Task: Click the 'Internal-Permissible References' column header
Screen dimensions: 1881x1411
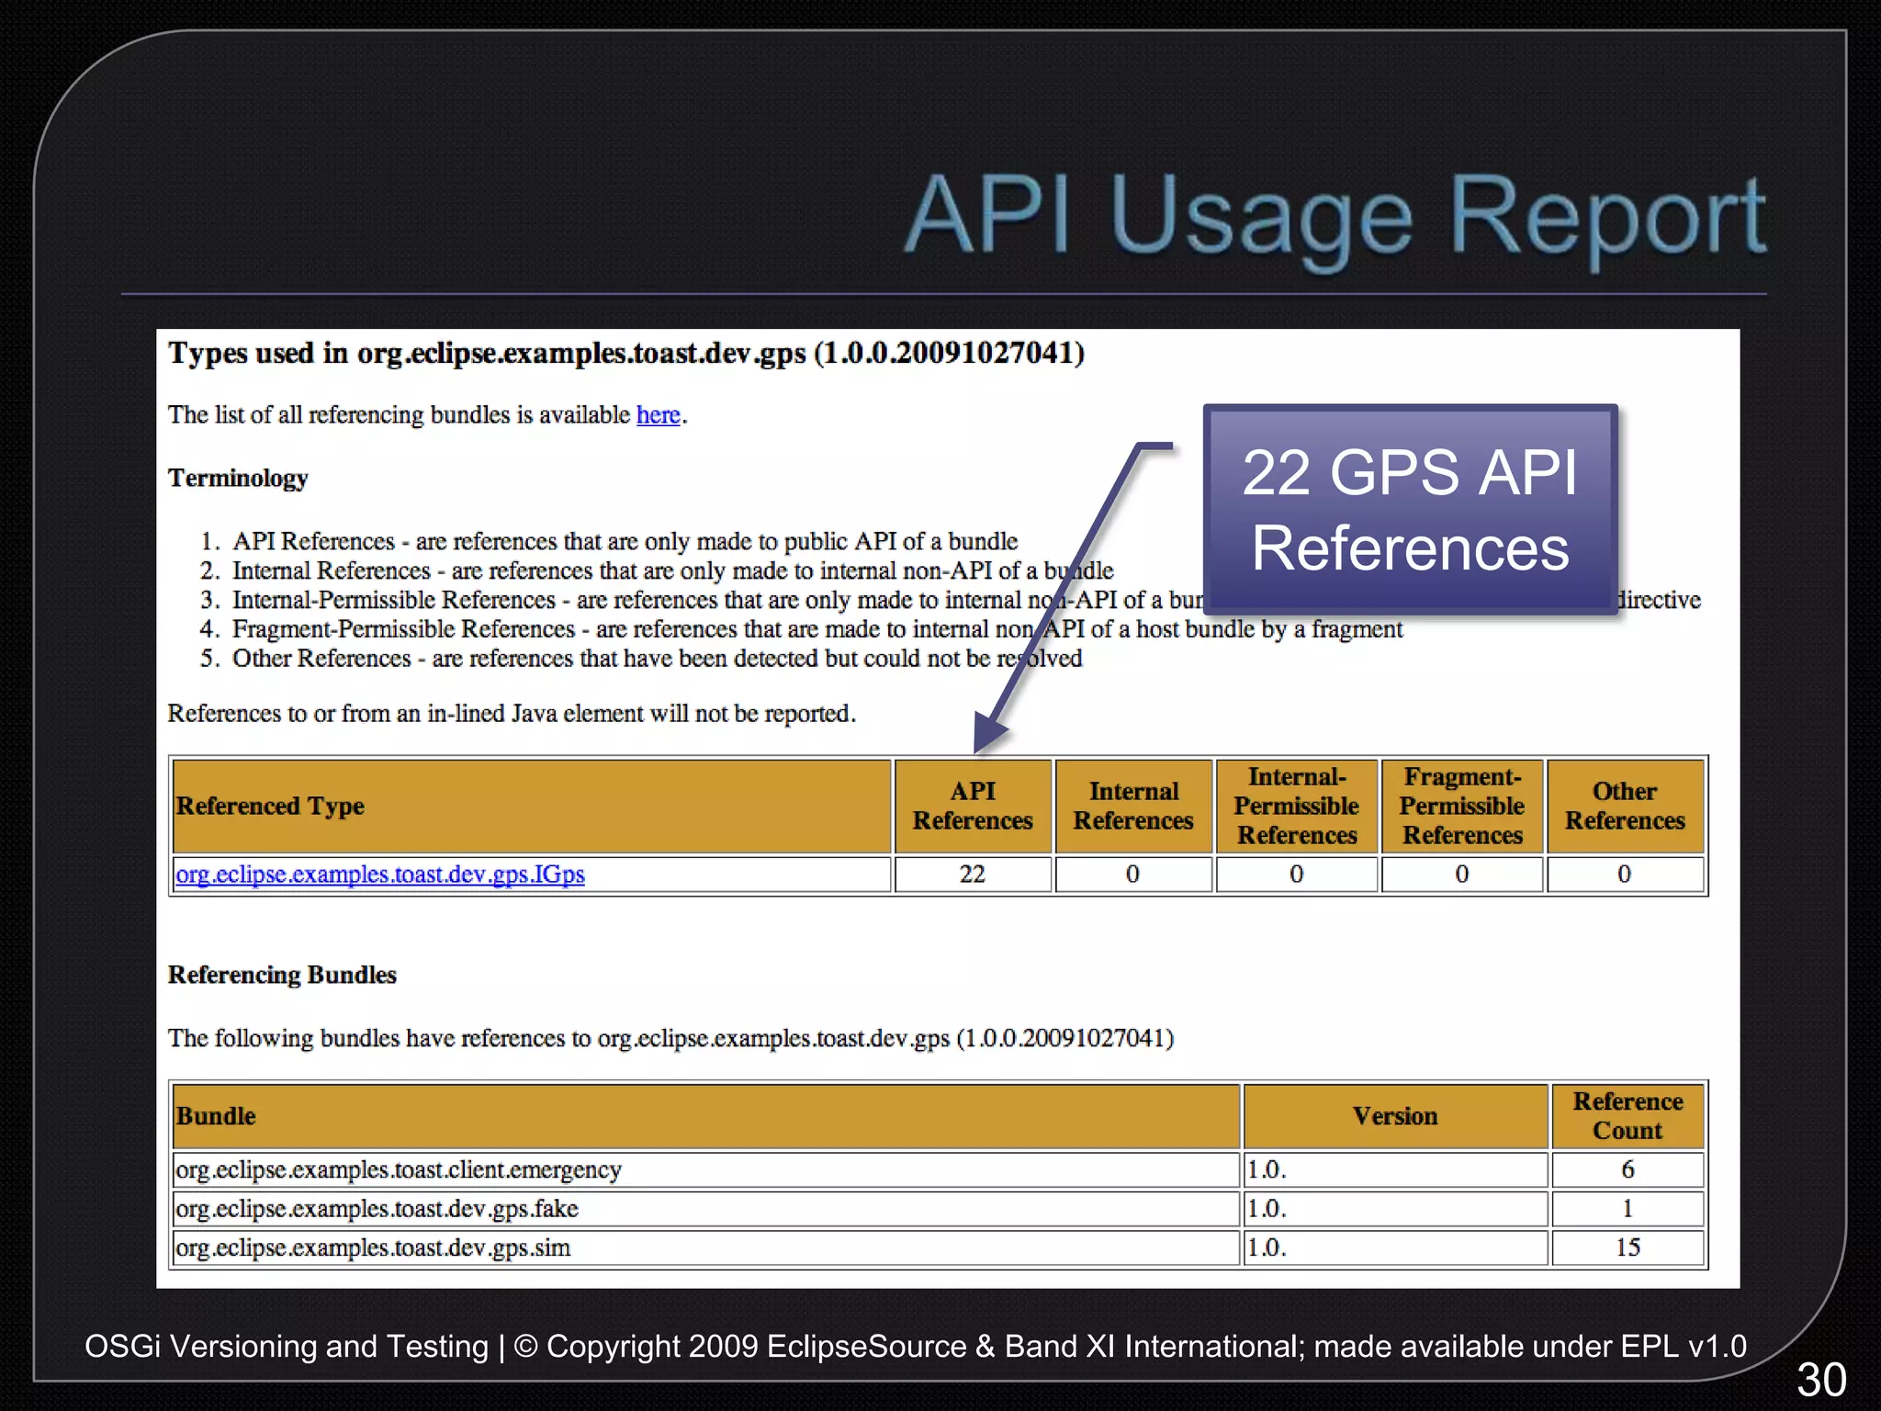Action: tap(1297, 806)
